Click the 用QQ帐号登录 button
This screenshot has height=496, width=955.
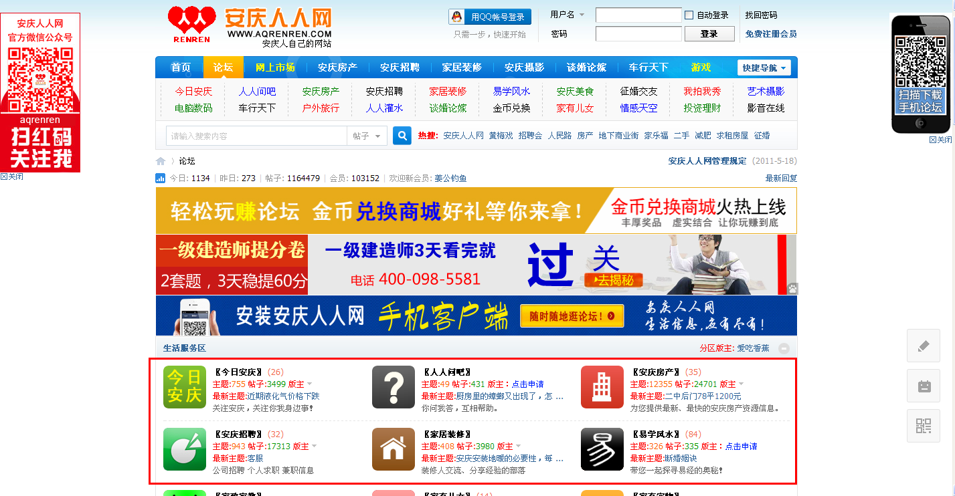pyautogui.click(x=490, y=17)
